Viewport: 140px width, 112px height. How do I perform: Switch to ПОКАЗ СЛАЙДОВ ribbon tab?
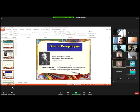(45, 30)
